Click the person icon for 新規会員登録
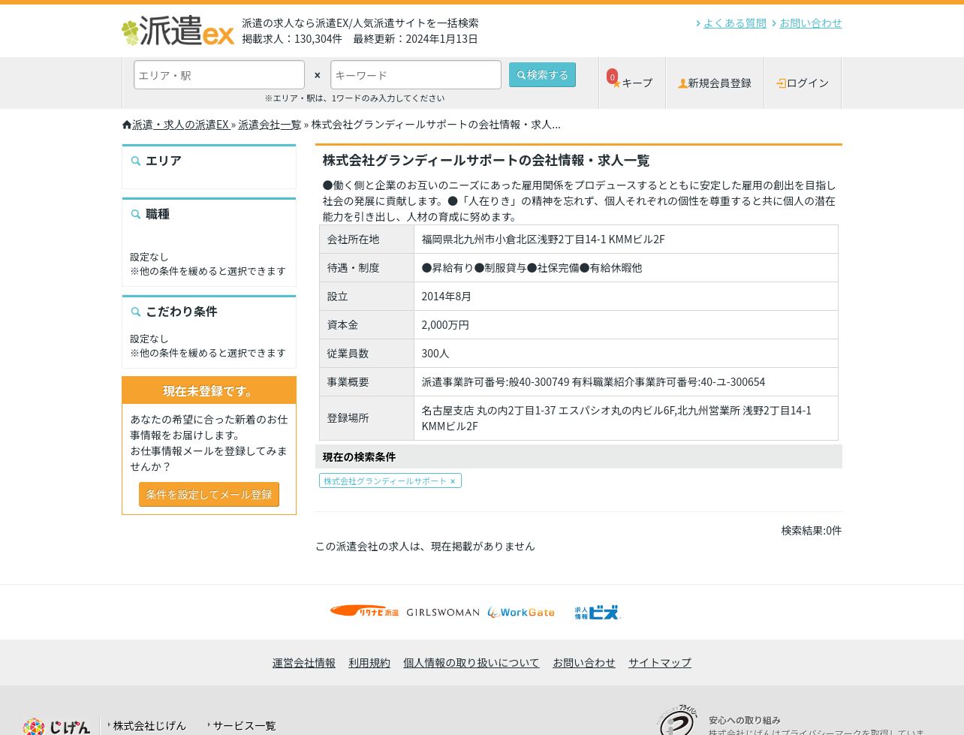964x735 pixels. pyautogui.click(x=682, y=83)
